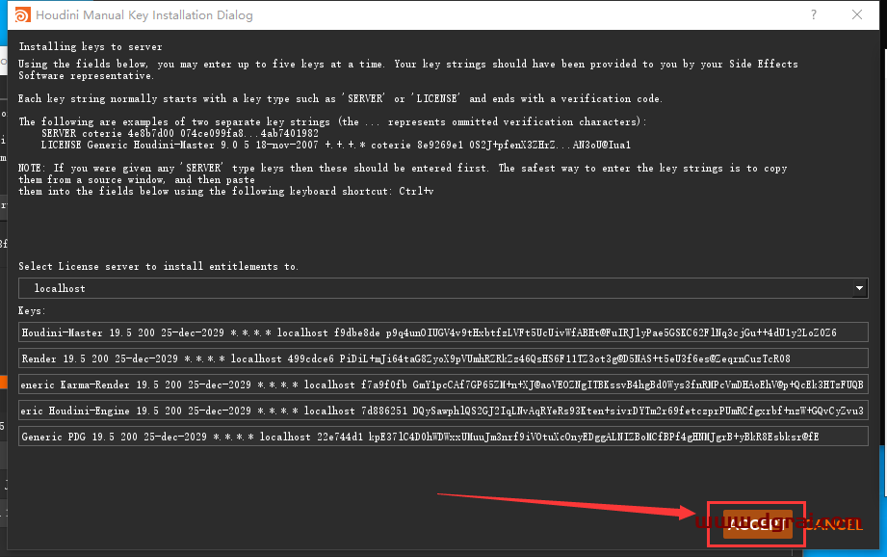The height and width of the screenshot is (557, 887).
Task: Click the Houdini logo in title bar
Action: pyautogui.click(x=22, y=14)
